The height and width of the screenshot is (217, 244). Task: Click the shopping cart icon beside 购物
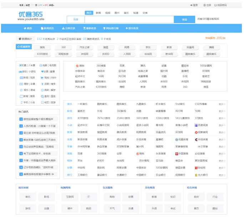click(x=41, y=77)
